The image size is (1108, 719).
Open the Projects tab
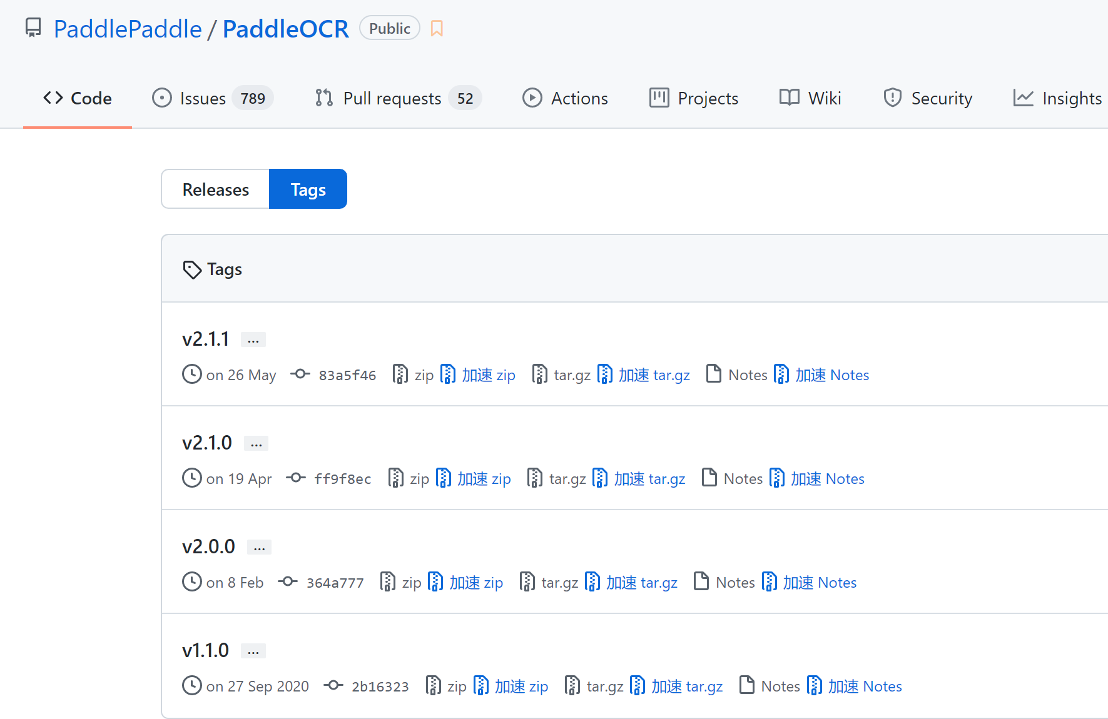pyautogui.click(x=694, y=98)
